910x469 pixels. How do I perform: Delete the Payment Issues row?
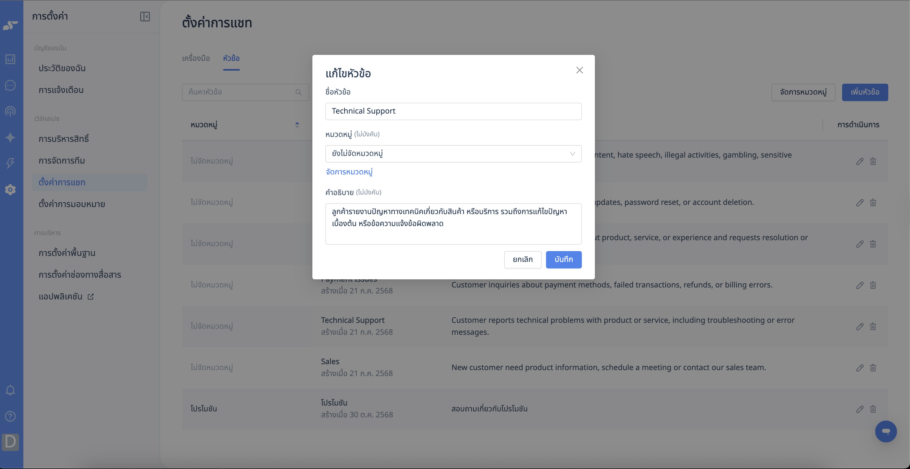[873, 285]
